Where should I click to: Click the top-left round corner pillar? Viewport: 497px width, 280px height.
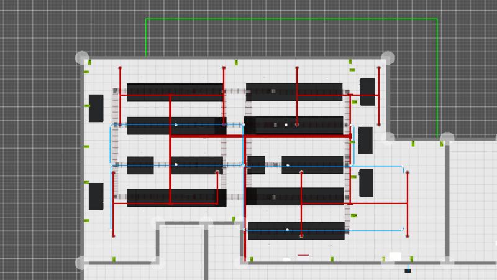(x=82, y=58)
